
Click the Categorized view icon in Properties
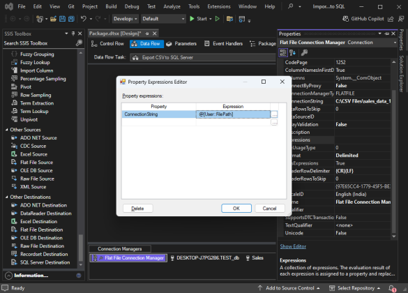tap(283, 53)
